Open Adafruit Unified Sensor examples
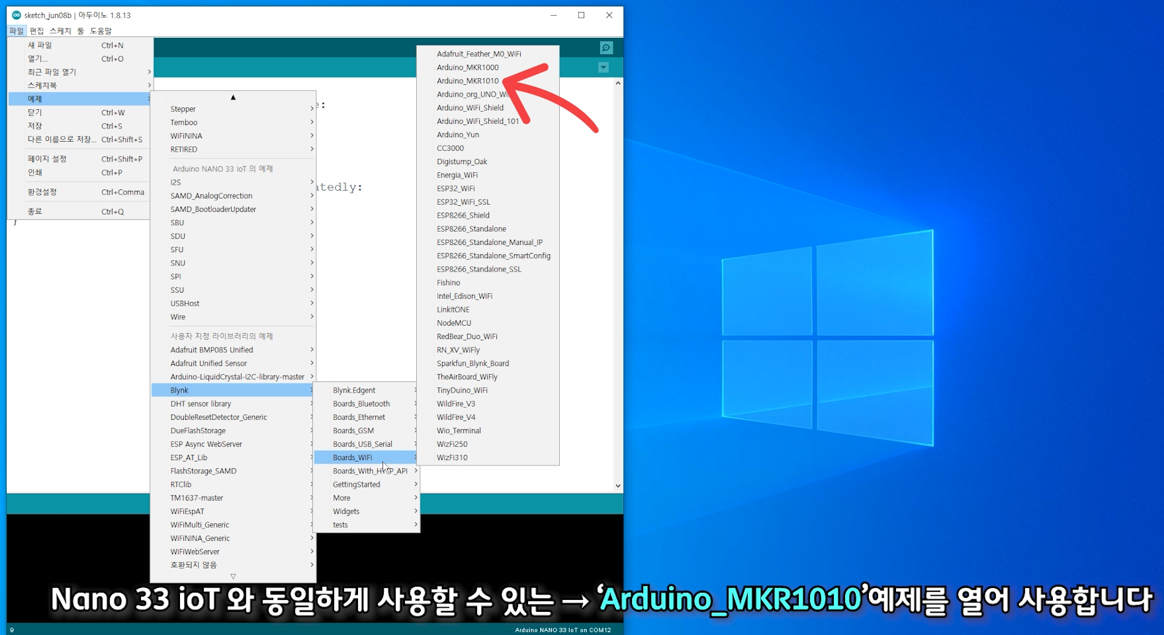 coord(234,364)
